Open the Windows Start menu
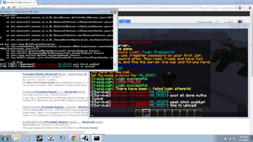The image size is (253, 142). [5, 139]
